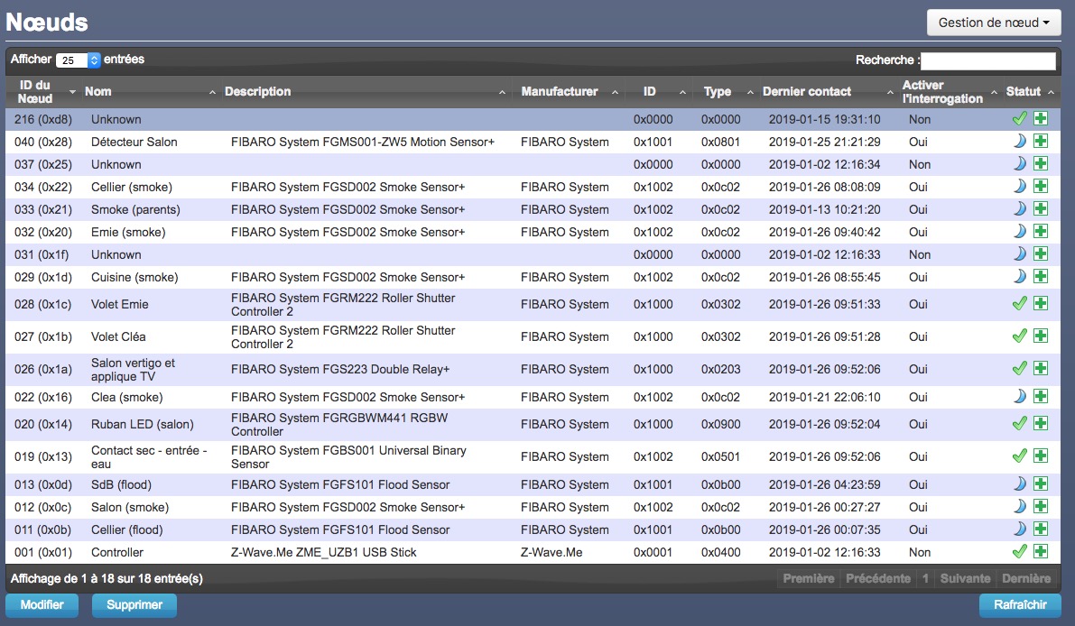This screenshot has height=626, width=1075.
Task: Refresh the list with Rafraîchir button
Action: click(1020, 605)
